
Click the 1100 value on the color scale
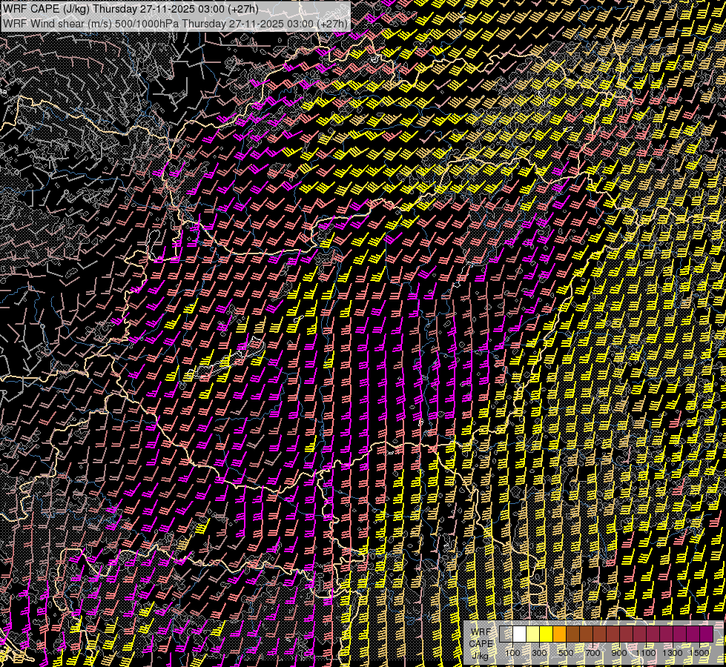click(x=646, y=653)
